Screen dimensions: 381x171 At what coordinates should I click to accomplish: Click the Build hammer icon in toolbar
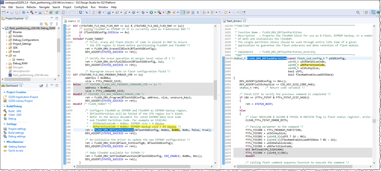pyautogui.click(x=32, y=12)
